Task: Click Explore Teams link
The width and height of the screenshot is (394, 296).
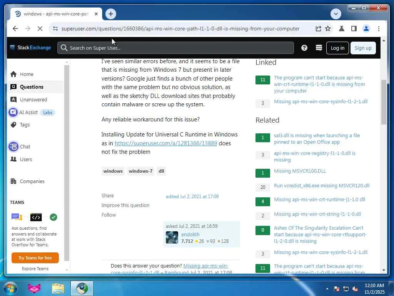Action: pyautogui.click(x=35, y=269)
